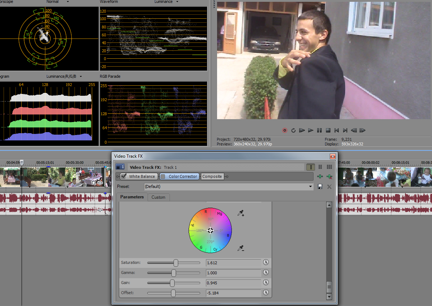Toggle the single-column layout view button
This screenshot has height=306, width=432.
[x=311, y=167]
